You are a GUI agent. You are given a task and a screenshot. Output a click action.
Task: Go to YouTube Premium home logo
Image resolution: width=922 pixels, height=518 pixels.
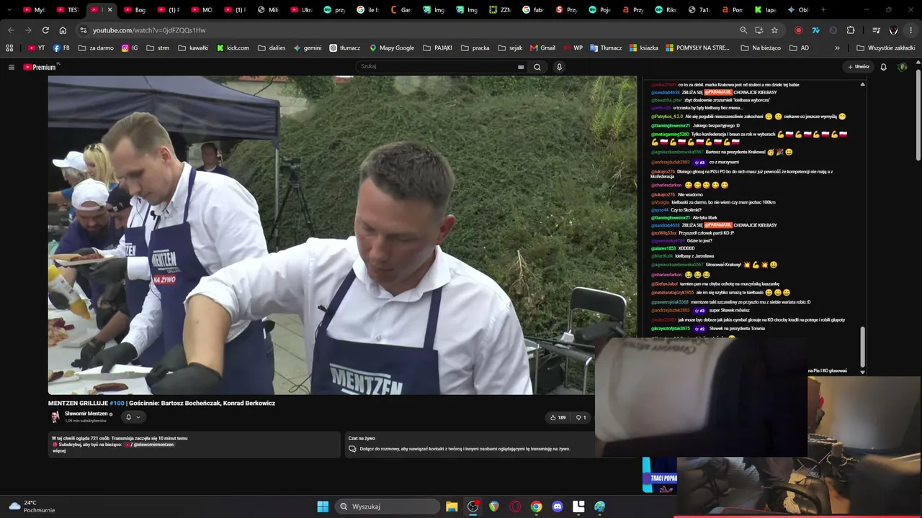[40, 67]
